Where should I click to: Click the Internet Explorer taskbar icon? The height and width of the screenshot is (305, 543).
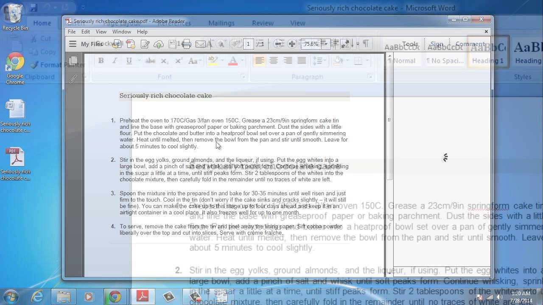click(37, 297)
